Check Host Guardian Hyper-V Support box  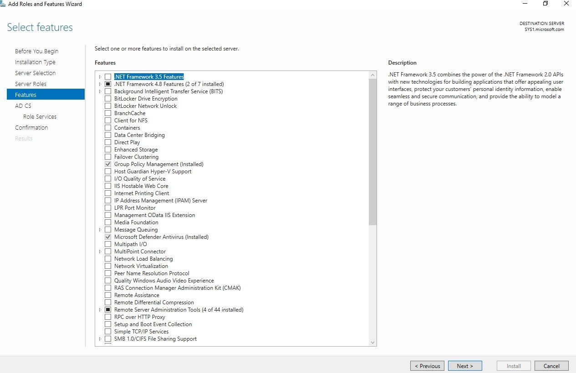click(108, 171)
